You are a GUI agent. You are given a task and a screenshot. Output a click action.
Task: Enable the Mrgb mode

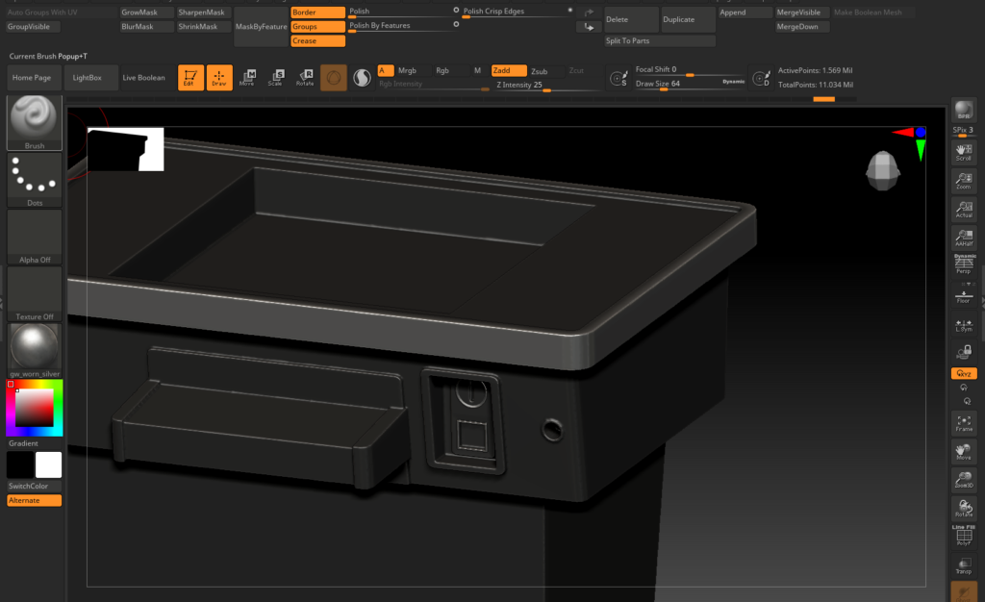[407, 71]
